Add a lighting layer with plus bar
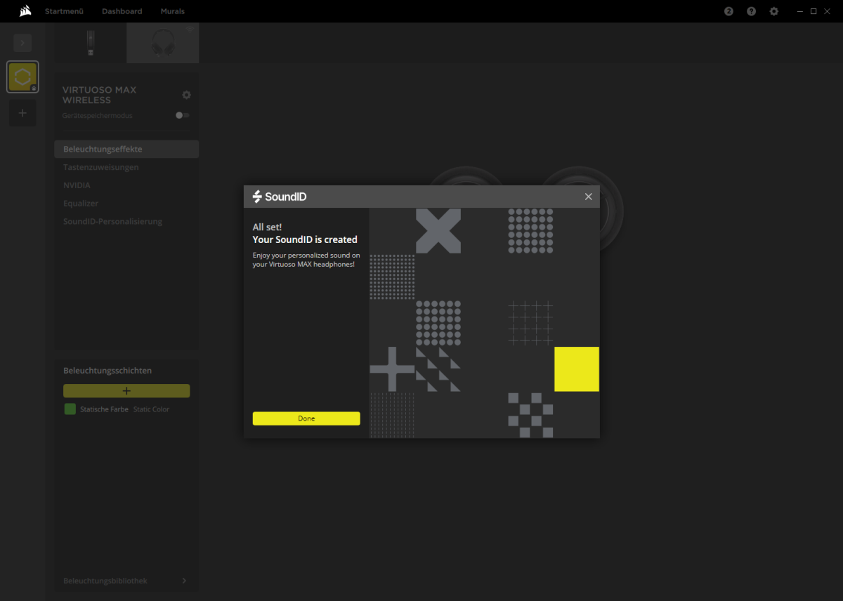 point(126,391)
